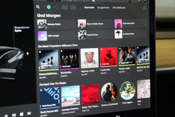Switch to the Se gjennom tab
175x117 pixels.
tap(103, 8)
